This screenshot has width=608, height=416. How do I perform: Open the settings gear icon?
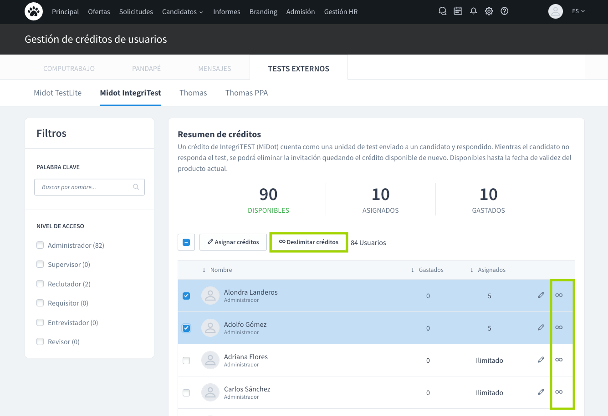489,11
